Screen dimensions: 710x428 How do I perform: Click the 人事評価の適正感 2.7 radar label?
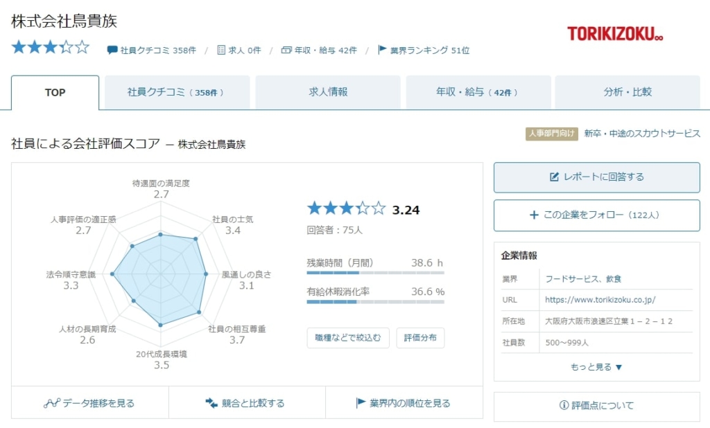pos(83,225)
